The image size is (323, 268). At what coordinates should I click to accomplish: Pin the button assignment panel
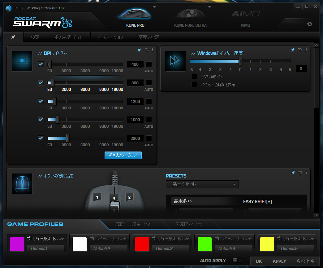point(293,173)
